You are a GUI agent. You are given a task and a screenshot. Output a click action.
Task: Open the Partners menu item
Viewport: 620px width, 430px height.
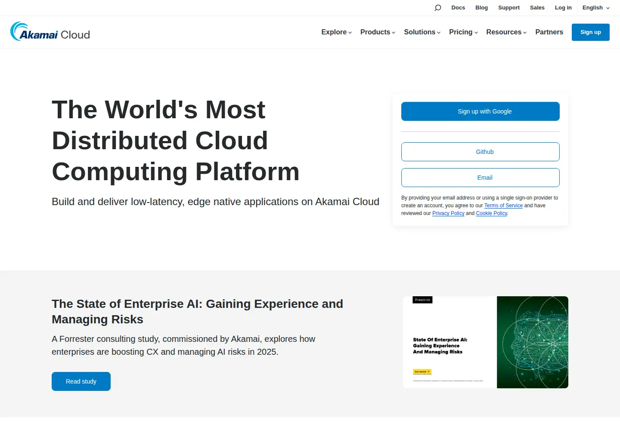(x=549, y=32)
